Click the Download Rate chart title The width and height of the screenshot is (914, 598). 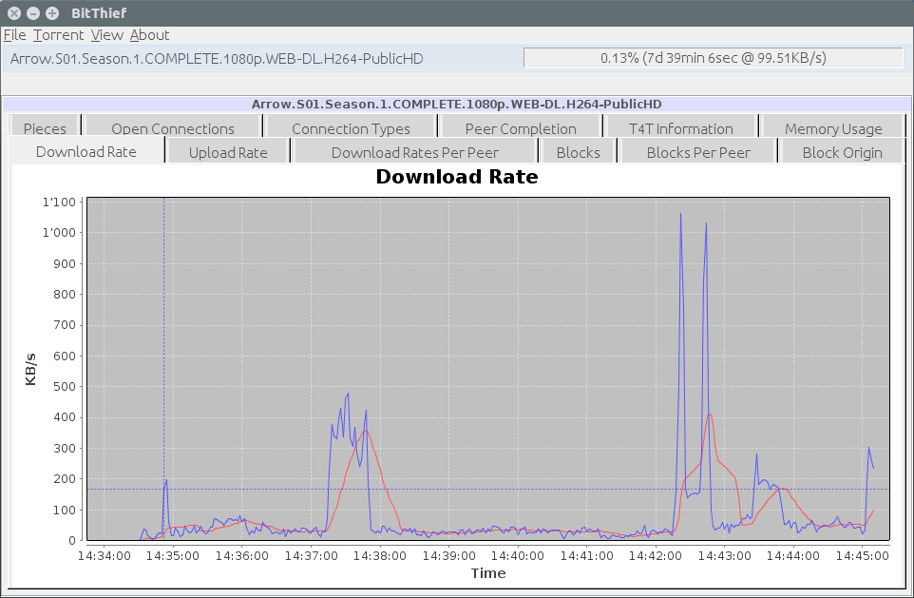456,177
